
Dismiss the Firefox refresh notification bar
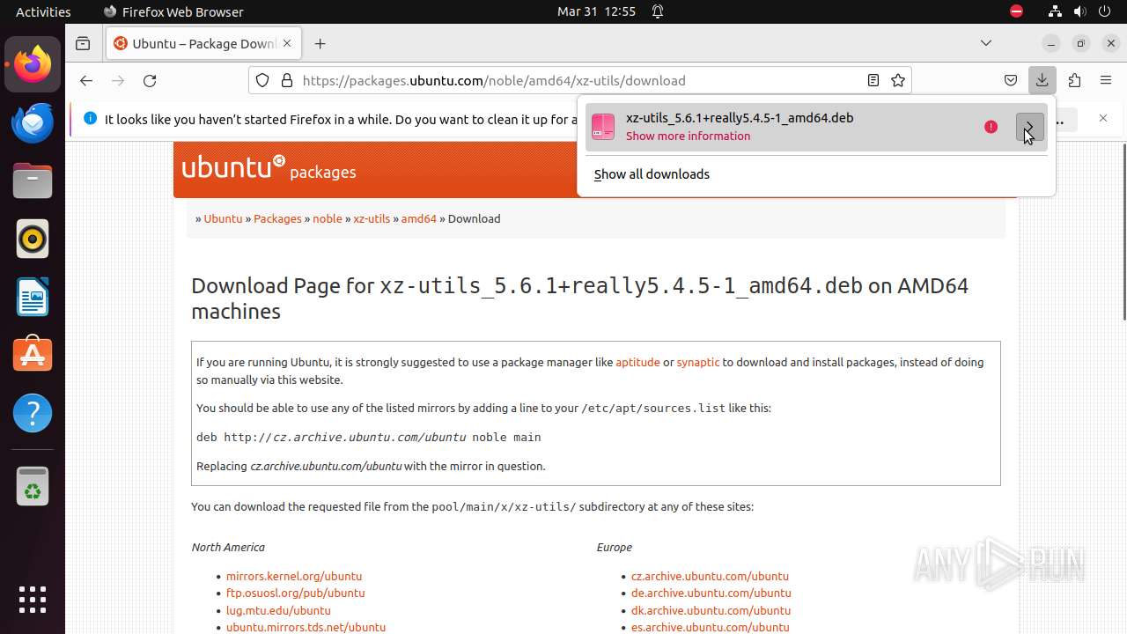pos(1103,118)
